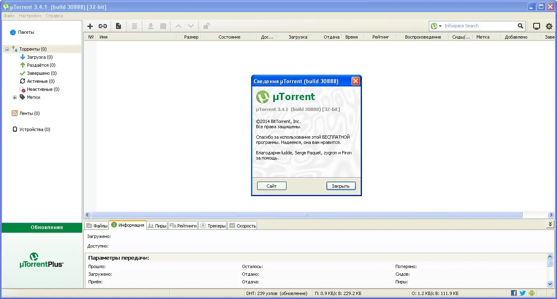
Task: Switch to the Скорость tab
Action: (242, 226)
